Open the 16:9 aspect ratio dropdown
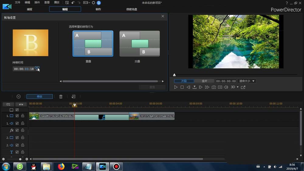The image size is (304, 171). coord(86,3)
